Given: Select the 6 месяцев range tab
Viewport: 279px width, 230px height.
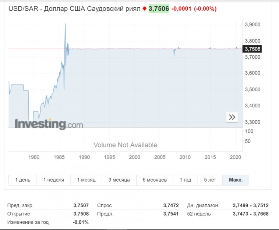Looking at the screenshot, I should pos(155,180).
